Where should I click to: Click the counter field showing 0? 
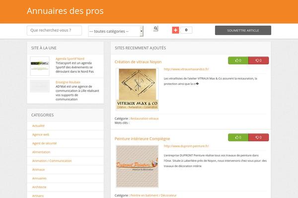click(x=186, y=30)
